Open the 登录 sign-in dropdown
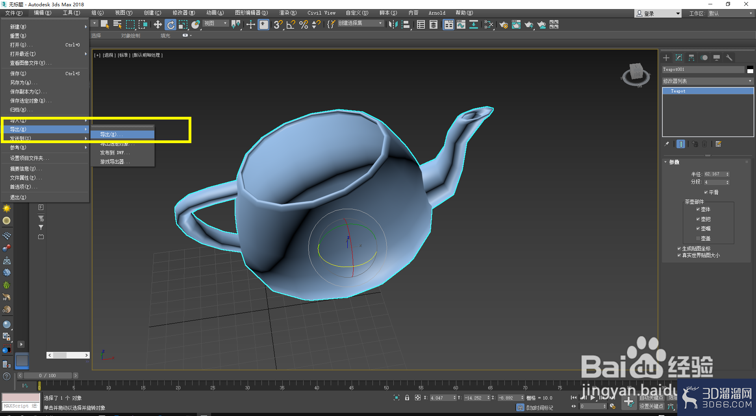The height and width of the screenshot is (416, 756). tap(658, 13)
